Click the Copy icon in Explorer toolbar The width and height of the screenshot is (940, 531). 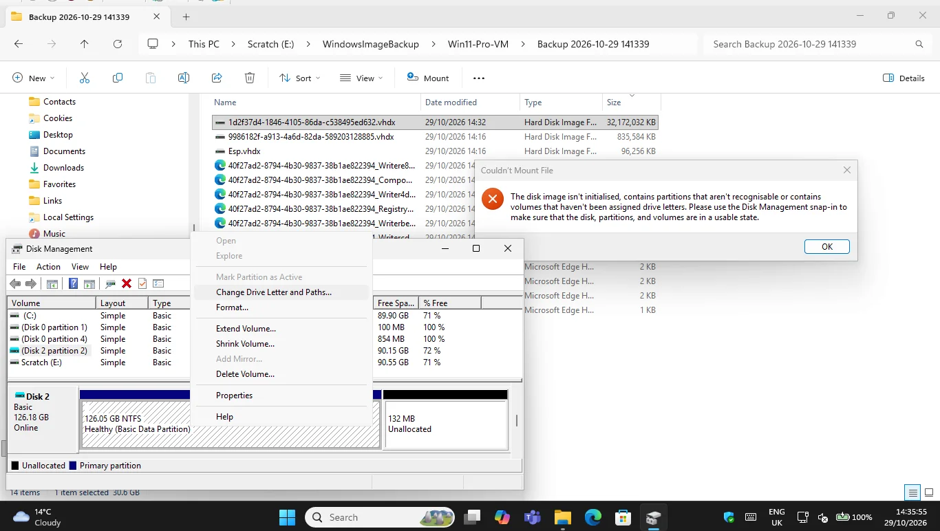click(x=118, y=78)
